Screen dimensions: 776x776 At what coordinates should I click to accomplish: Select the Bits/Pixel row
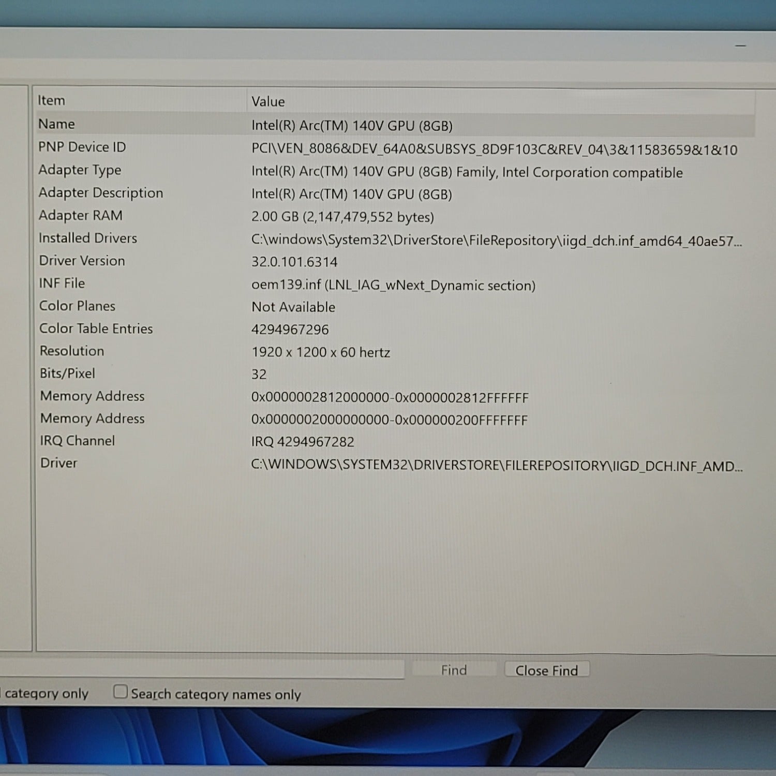pos(68,374)
